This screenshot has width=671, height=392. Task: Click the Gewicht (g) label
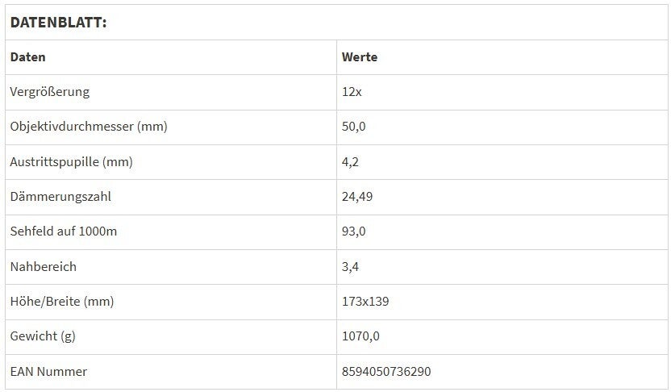(x=43, y=336)
